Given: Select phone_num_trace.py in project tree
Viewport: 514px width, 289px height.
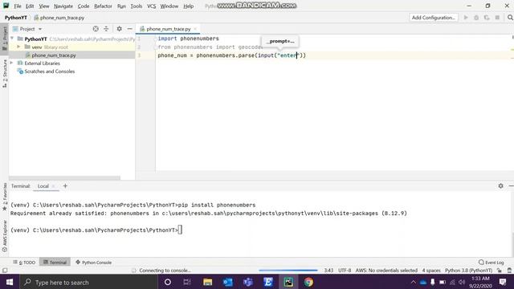Looking at the screenshot, I should tap(54, 55).
